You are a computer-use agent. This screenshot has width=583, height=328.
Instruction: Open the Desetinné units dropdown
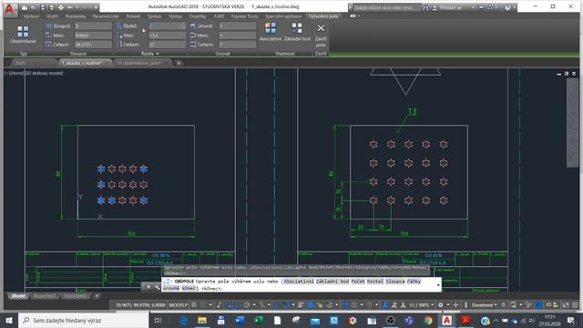tap(484, 305)
